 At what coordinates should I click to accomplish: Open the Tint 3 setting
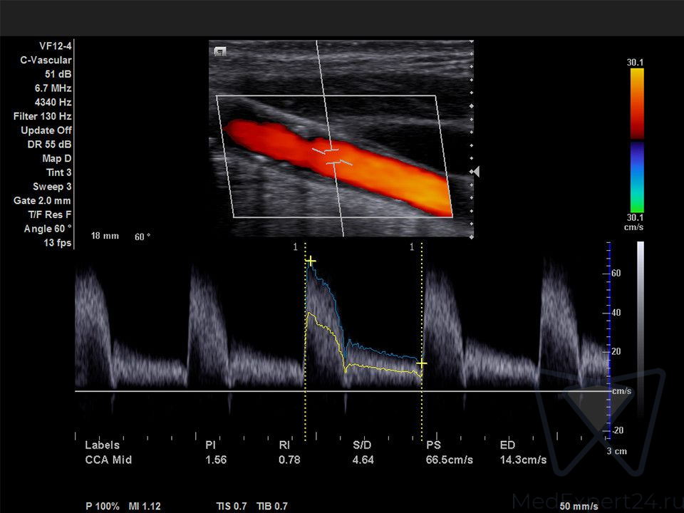(x=58, y=172)
